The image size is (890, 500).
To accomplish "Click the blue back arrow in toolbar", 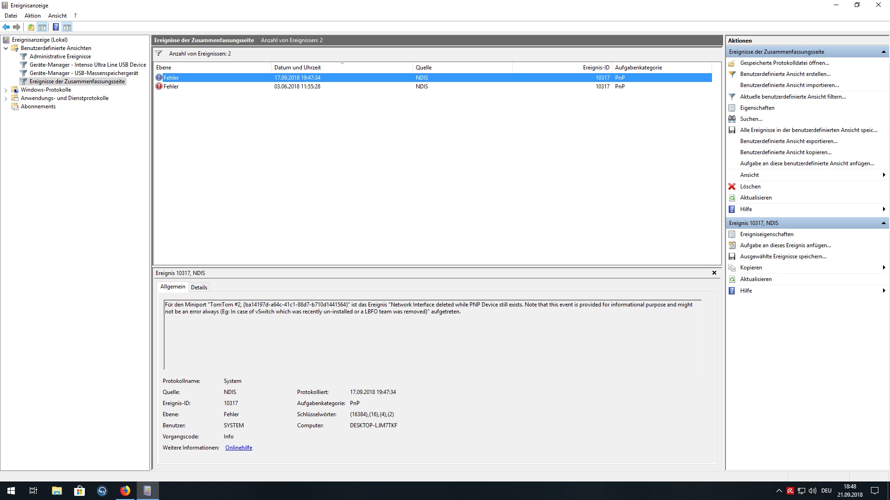I will 6,27.
